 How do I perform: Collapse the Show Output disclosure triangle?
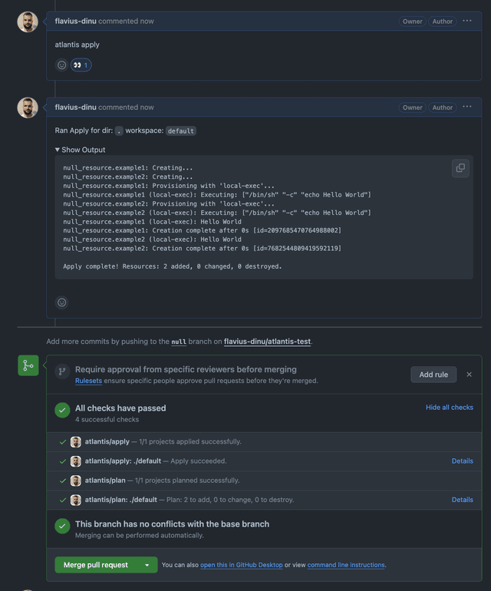coord(58,150)
